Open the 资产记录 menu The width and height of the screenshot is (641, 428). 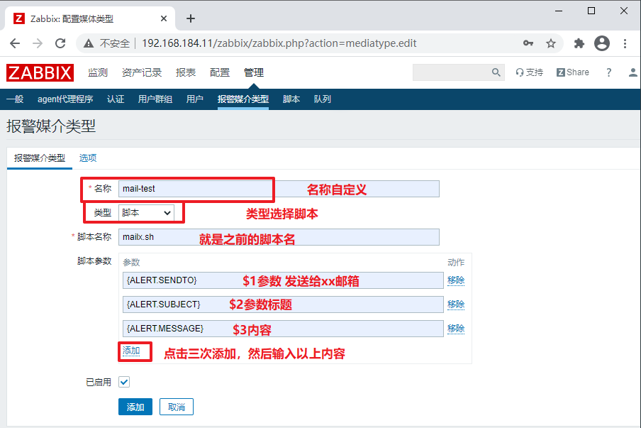(x=142, y=73)
